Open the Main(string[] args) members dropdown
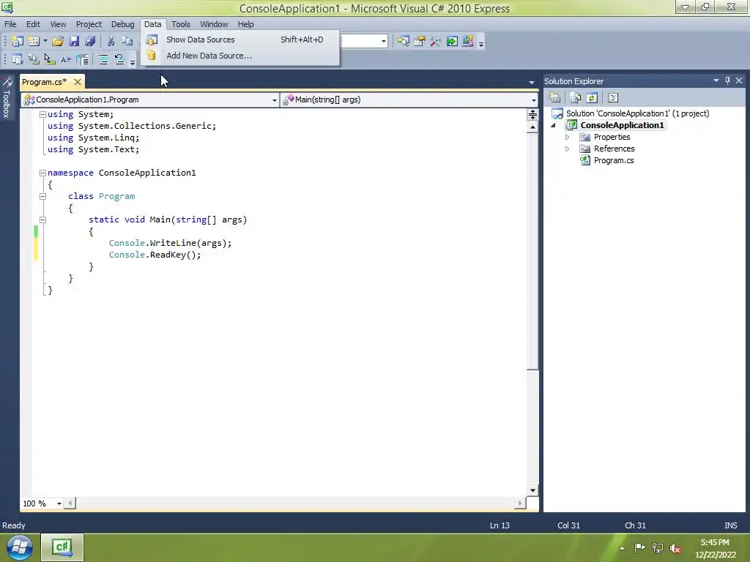750x562 pixels. click(x=533, y=100)
